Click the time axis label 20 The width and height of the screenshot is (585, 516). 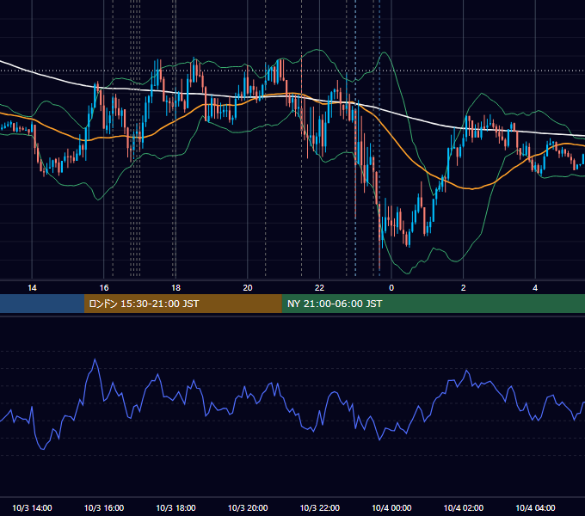click(248, 288)
